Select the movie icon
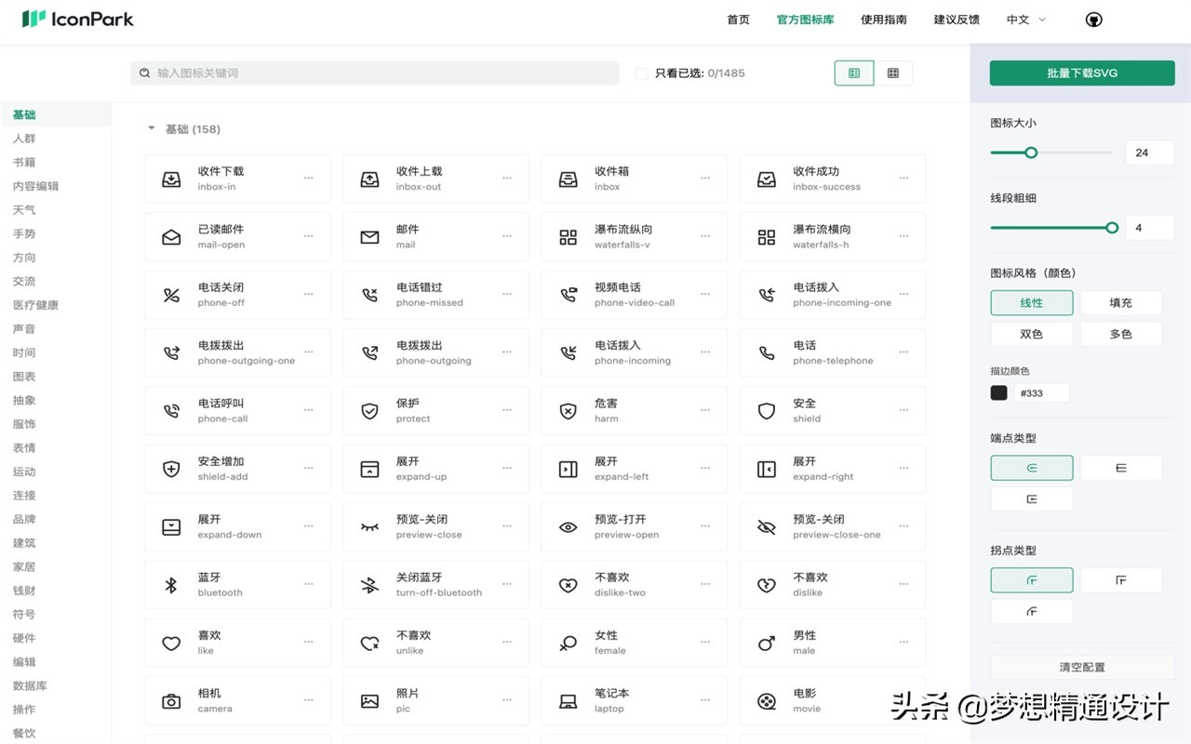 click(766, 701)
